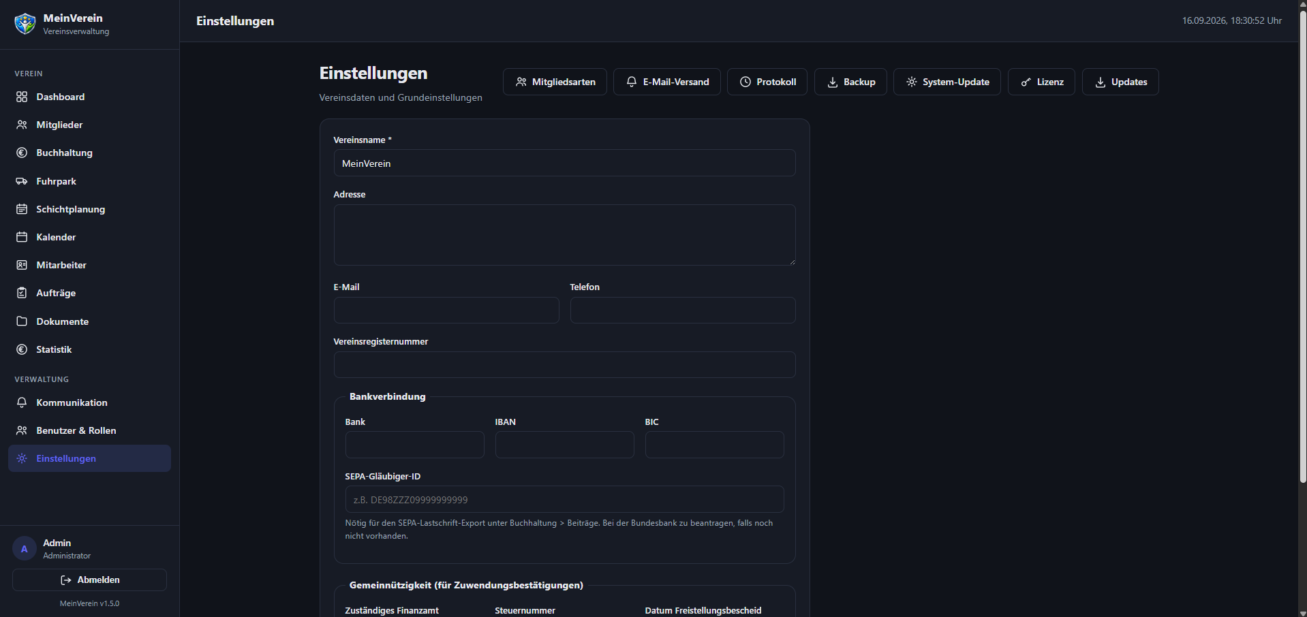Click the Mitarbeiter contact card icon
This screenshot has height=617, width=1307.
[22, 265]
